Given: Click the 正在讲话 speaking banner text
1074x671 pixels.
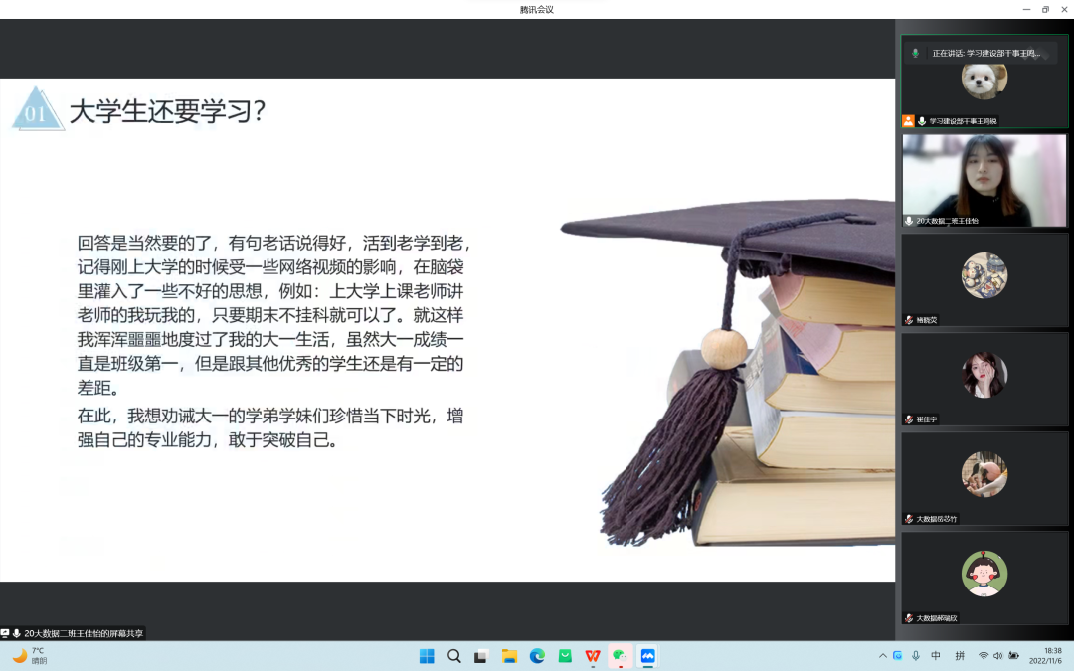Looking at the screenshot, I should [x=986, y=53].
